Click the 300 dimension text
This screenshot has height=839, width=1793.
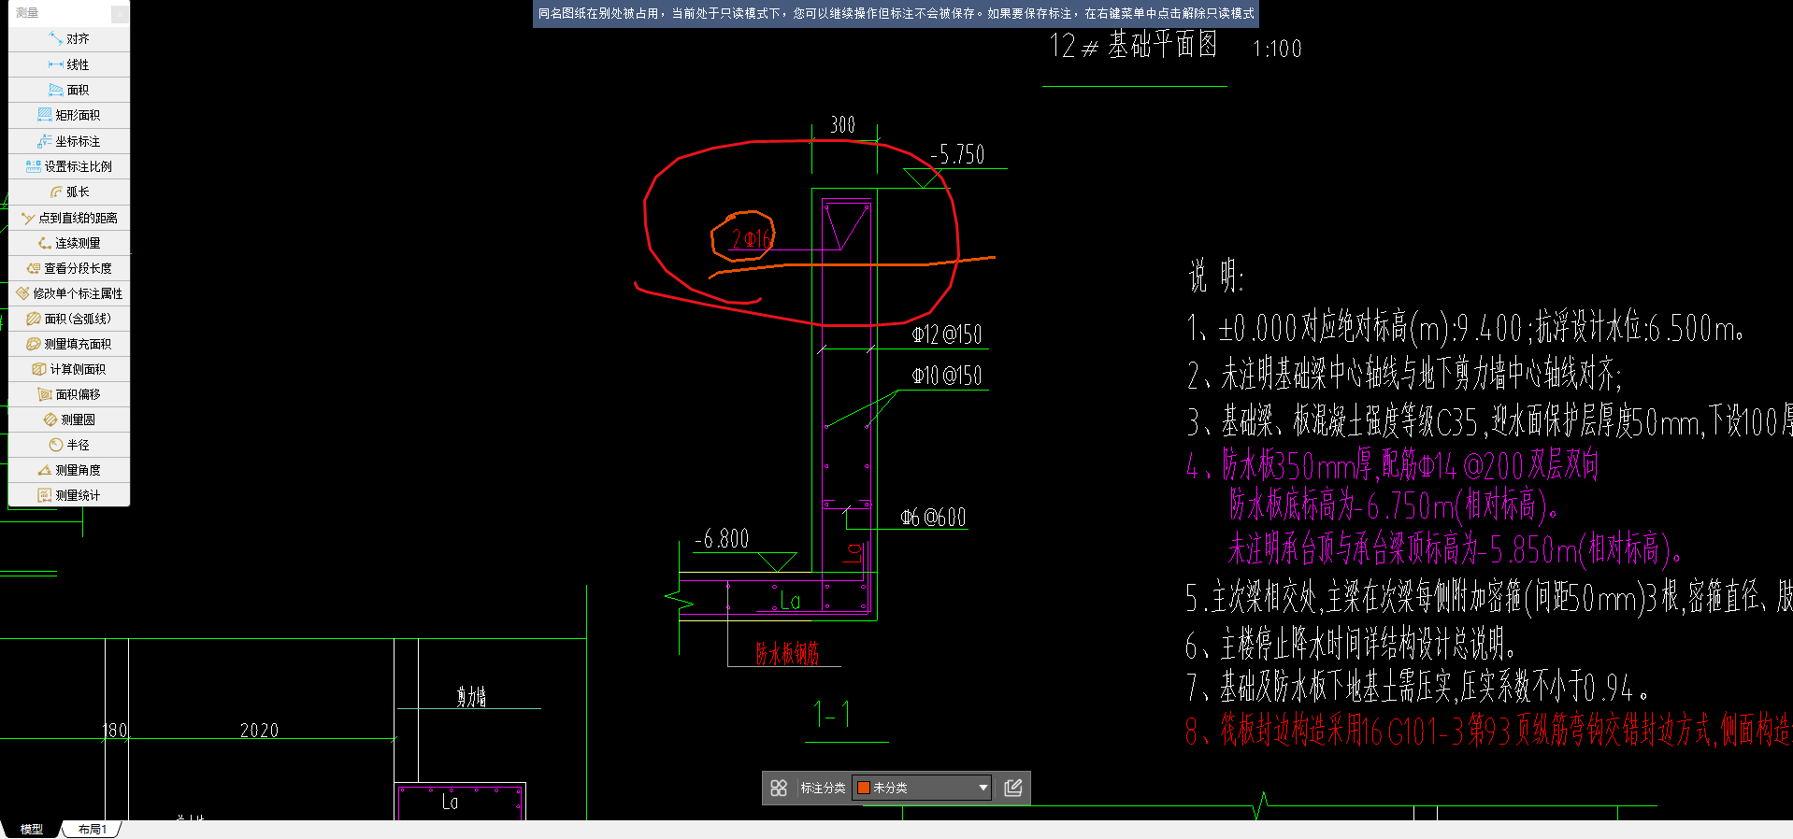point(842,124)
